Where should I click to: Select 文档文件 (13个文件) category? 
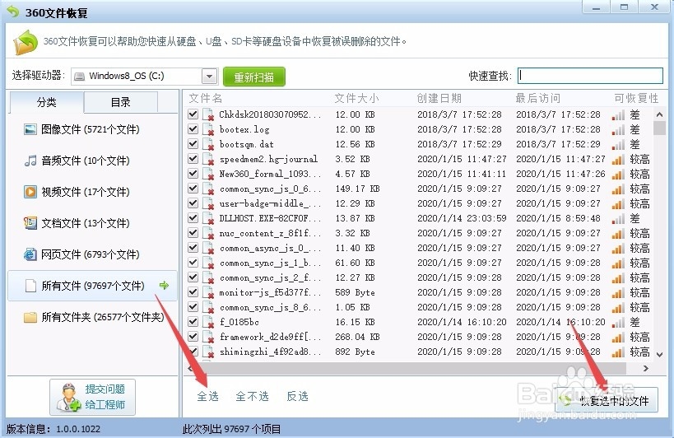point(92,223)
